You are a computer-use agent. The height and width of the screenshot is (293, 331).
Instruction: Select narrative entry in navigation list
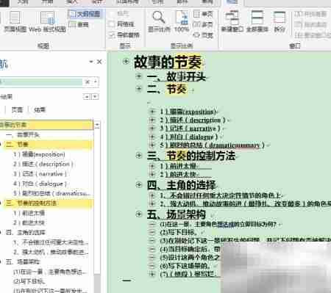(x=40, y=174)
